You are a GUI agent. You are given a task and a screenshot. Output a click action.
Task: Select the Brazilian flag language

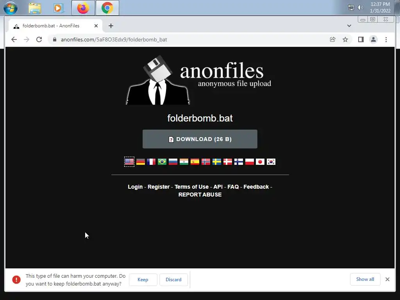click(x=162, y=162)
